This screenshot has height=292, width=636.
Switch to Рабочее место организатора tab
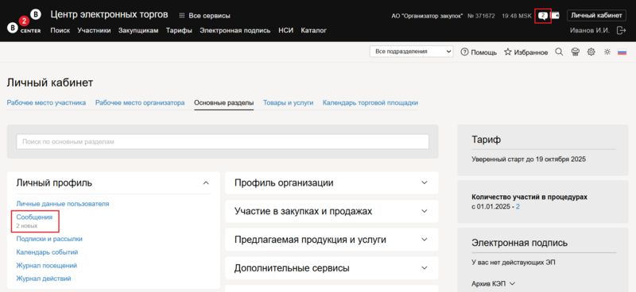(x=140, y=103)
